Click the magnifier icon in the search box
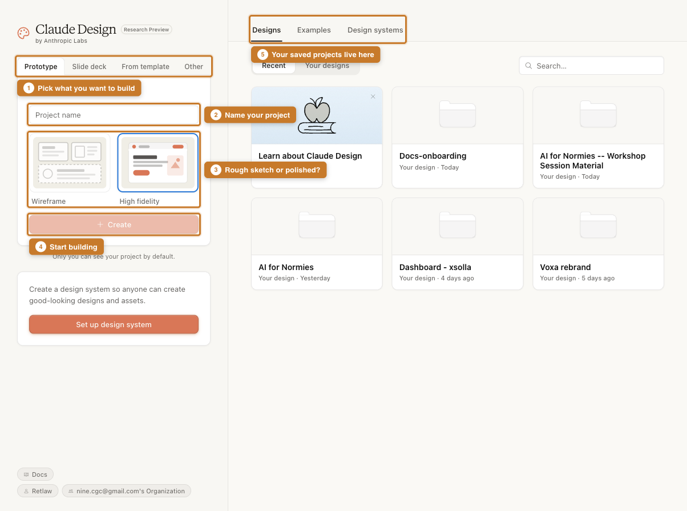687x511 pixels. pos(528,66)
